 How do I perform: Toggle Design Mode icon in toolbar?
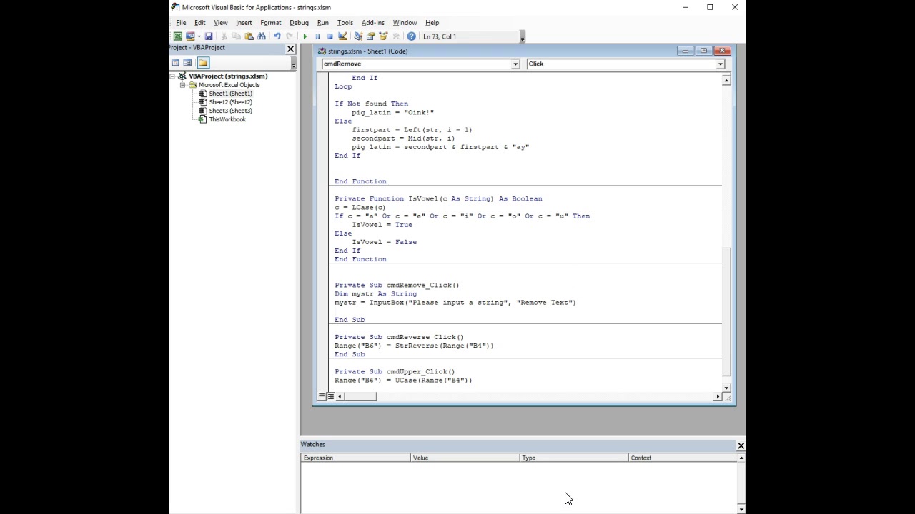[x=342, y=36]
